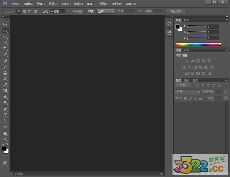Toggle lock transparent pixels icon
The image size is (230, 177).
point(185,98)
